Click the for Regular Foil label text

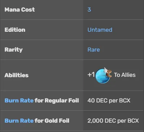57,101
